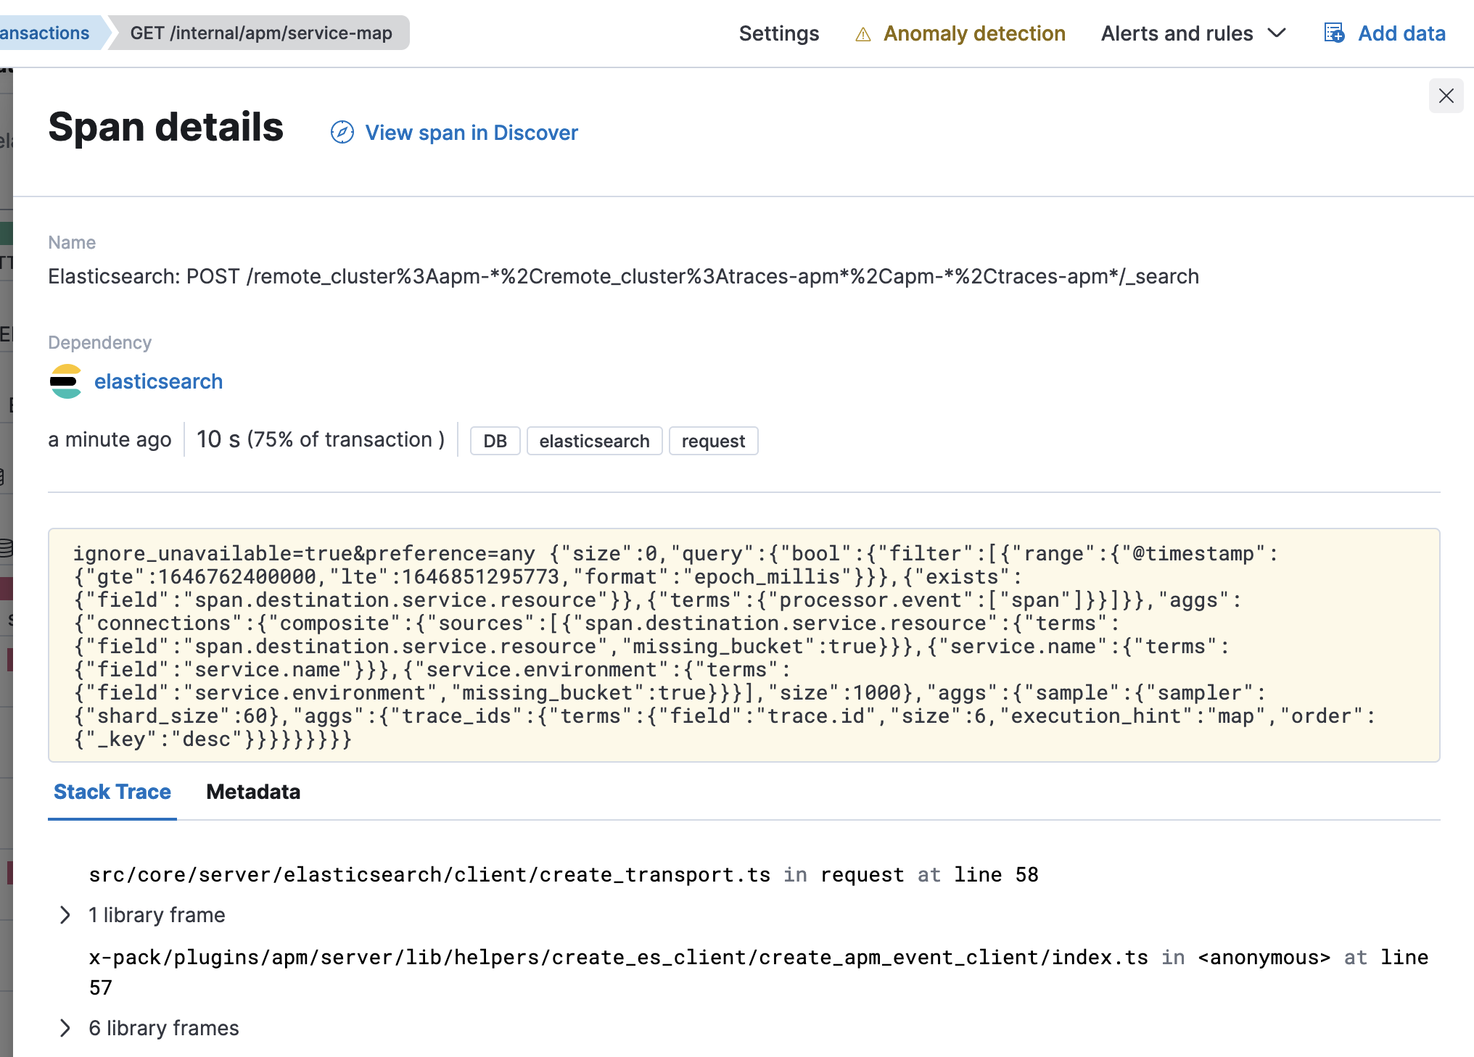Select the Stack Trace tab

pyautogui.click(x=112, y=792)
